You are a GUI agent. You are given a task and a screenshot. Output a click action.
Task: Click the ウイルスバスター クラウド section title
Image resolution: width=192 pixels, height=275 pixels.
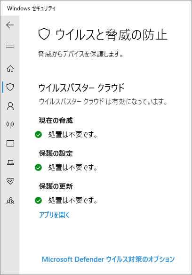[82, 88]
